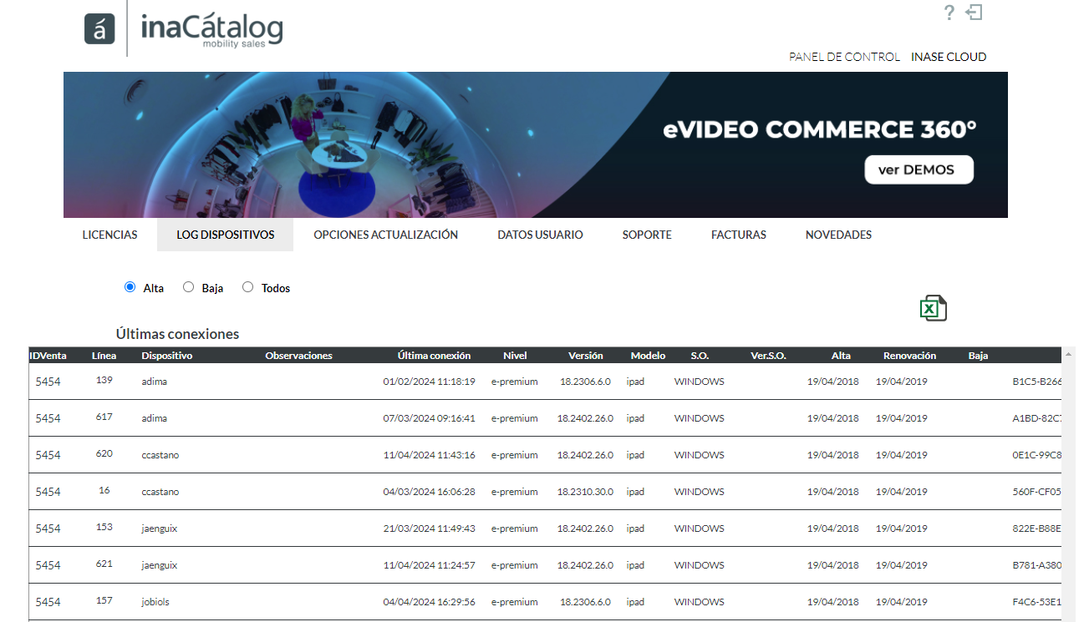Click connection time 04/04/2024 16:29:56
This screenshot has height=622, width=1084.
[x=429, y=602]
